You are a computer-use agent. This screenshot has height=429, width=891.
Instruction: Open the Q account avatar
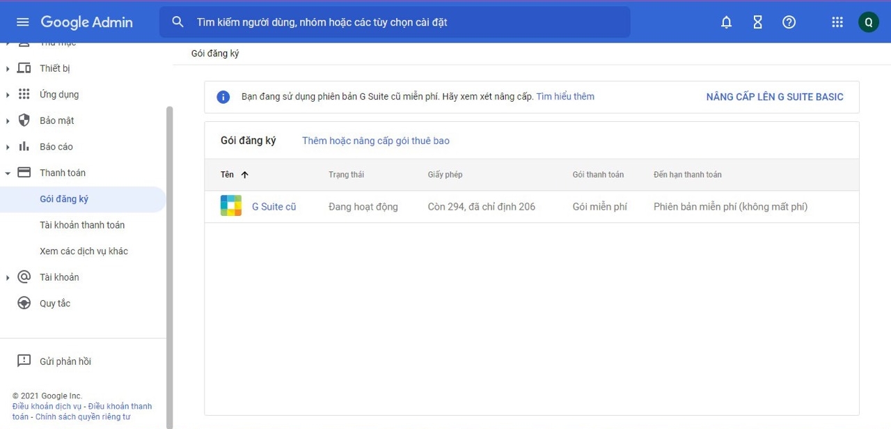[x=868, y=22]
